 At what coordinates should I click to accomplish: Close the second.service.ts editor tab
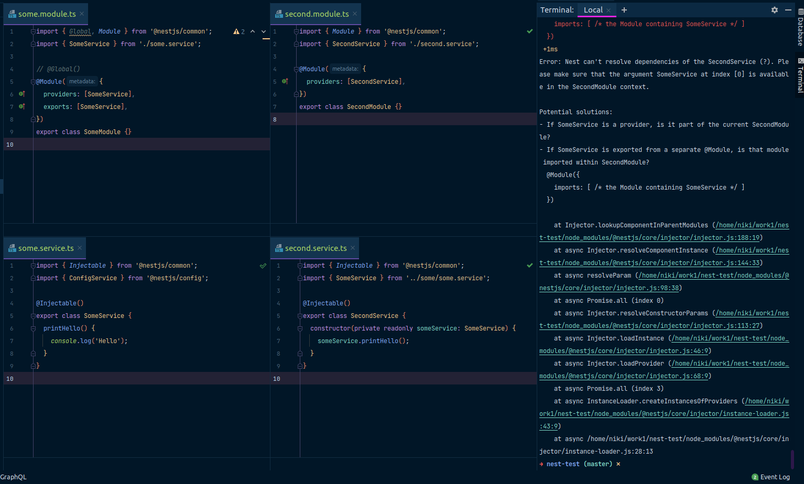click(x=353, y=248)
